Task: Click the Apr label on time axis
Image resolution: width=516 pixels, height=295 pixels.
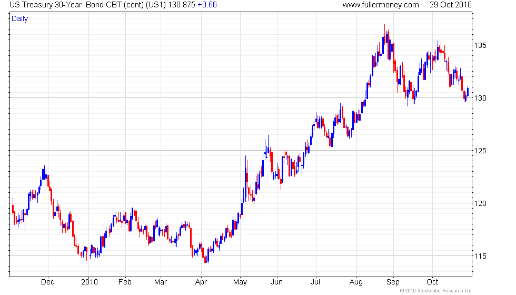Action: [201, 282]
